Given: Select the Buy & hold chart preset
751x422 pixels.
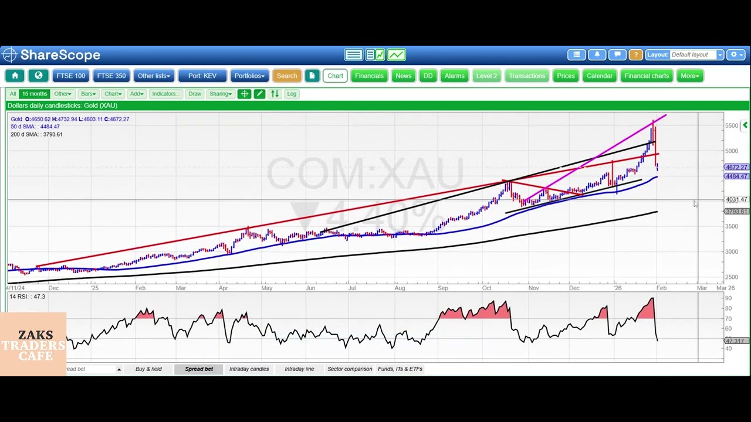Looking at the screenshot, I should 148,369.
